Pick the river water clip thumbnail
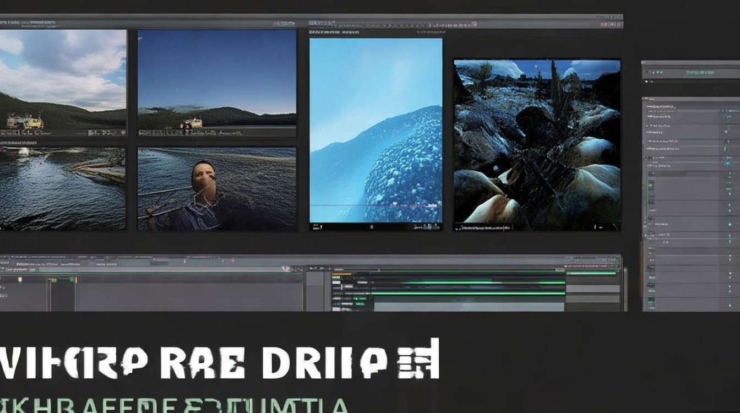The image size is (740, 413). click(x=63, y=188)
